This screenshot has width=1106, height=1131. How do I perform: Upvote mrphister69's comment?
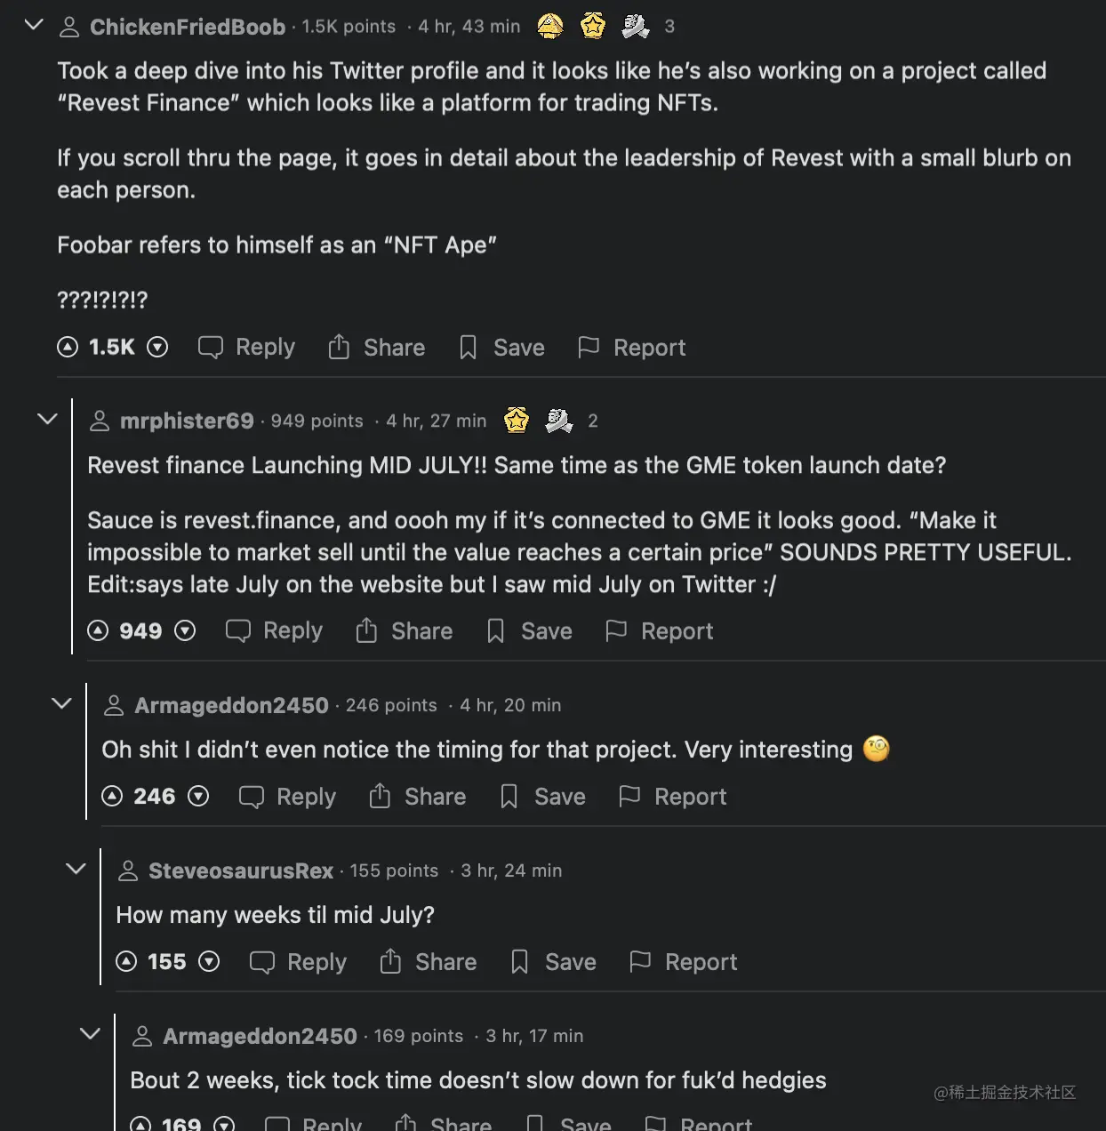coord(98,630)
